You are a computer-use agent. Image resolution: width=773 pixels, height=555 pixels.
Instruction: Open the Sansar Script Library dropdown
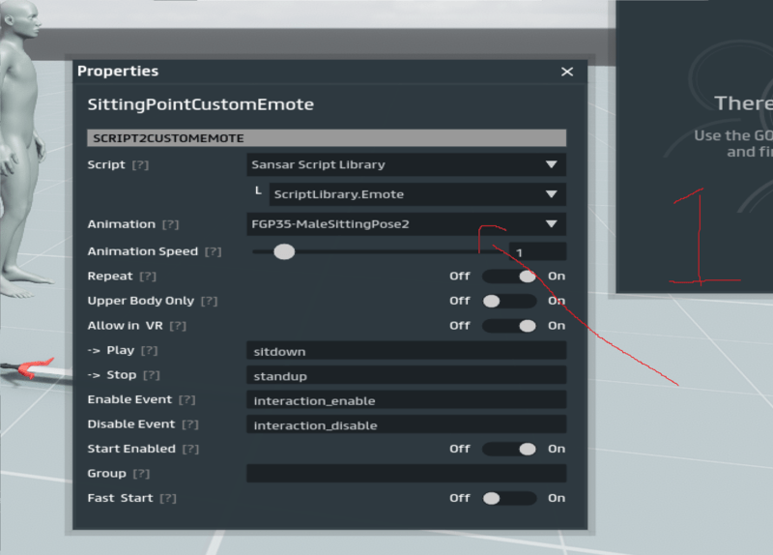pos(406,165)
